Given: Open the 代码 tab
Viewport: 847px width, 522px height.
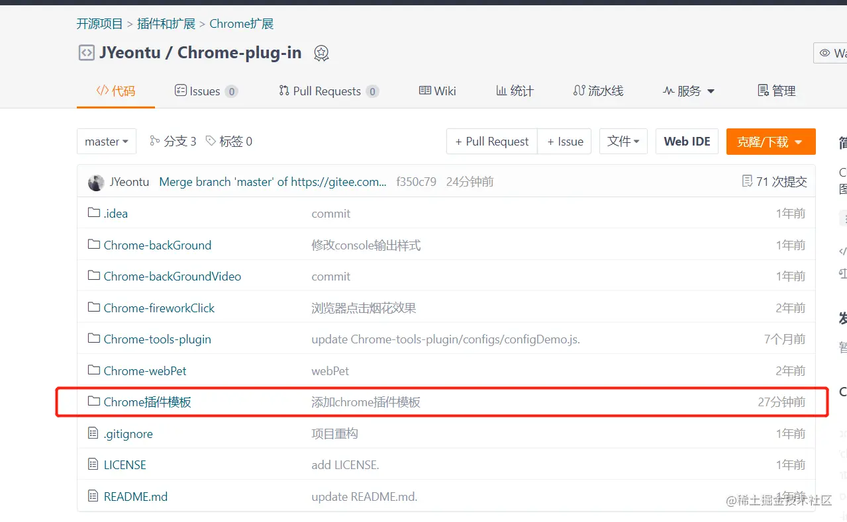Looking at the screenshot, I should pos(116,91).
